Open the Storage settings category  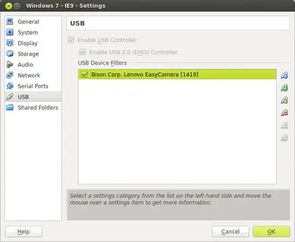(33, 54)
